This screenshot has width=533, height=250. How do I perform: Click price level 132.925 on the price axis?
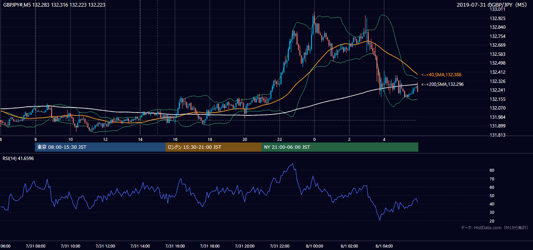498,18
